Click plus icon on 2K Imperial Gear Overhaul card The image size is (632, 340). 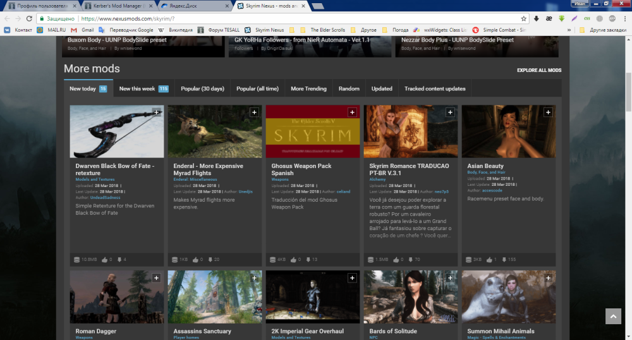[x=352, y=278]
